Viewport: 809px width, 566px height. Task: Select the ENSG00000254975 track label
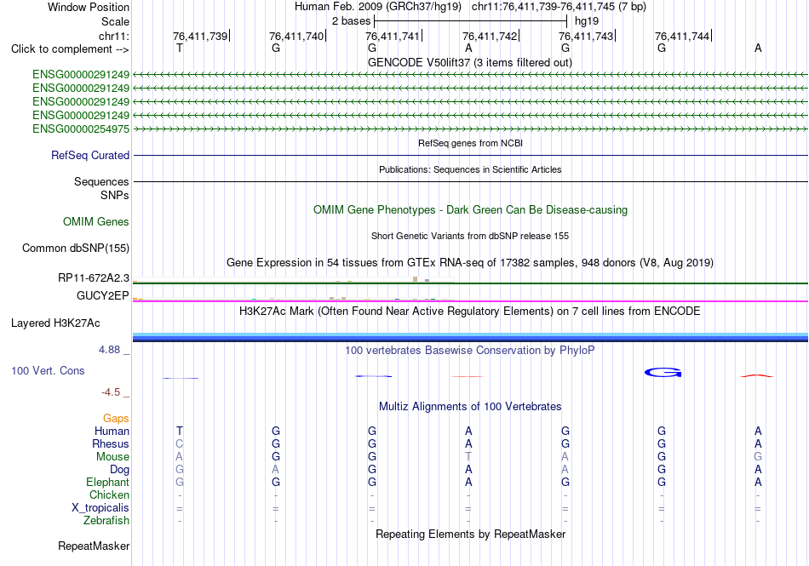(x=81, y=129)
